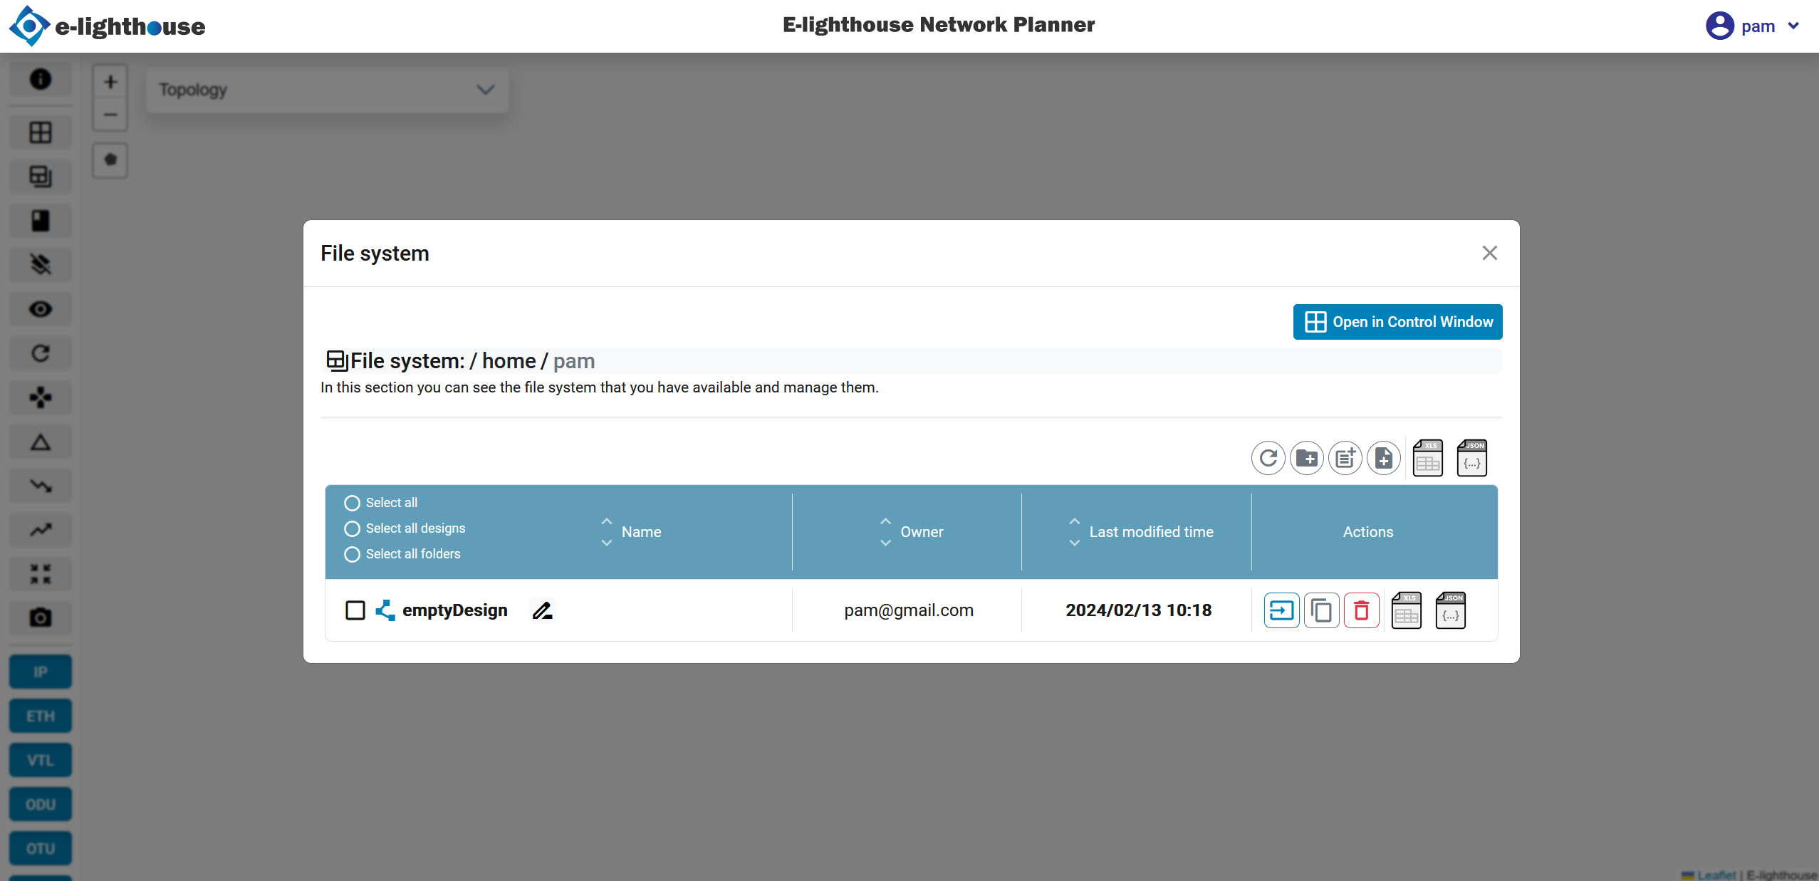Click the create new folder icon
This screenshot has width=1819, height=881.
[1306, 458]
